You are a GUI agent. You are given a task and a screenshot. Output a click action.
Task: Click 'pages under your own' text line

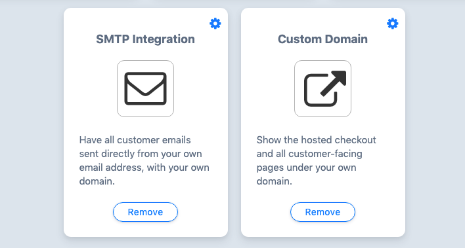[306, 168]
